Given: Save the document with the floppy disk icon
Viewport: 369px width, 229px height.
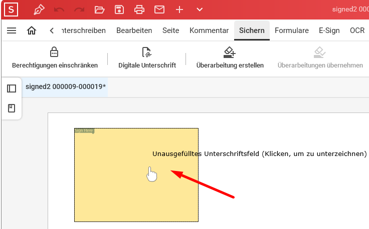Looking at the screenshot, I should 119,9.
